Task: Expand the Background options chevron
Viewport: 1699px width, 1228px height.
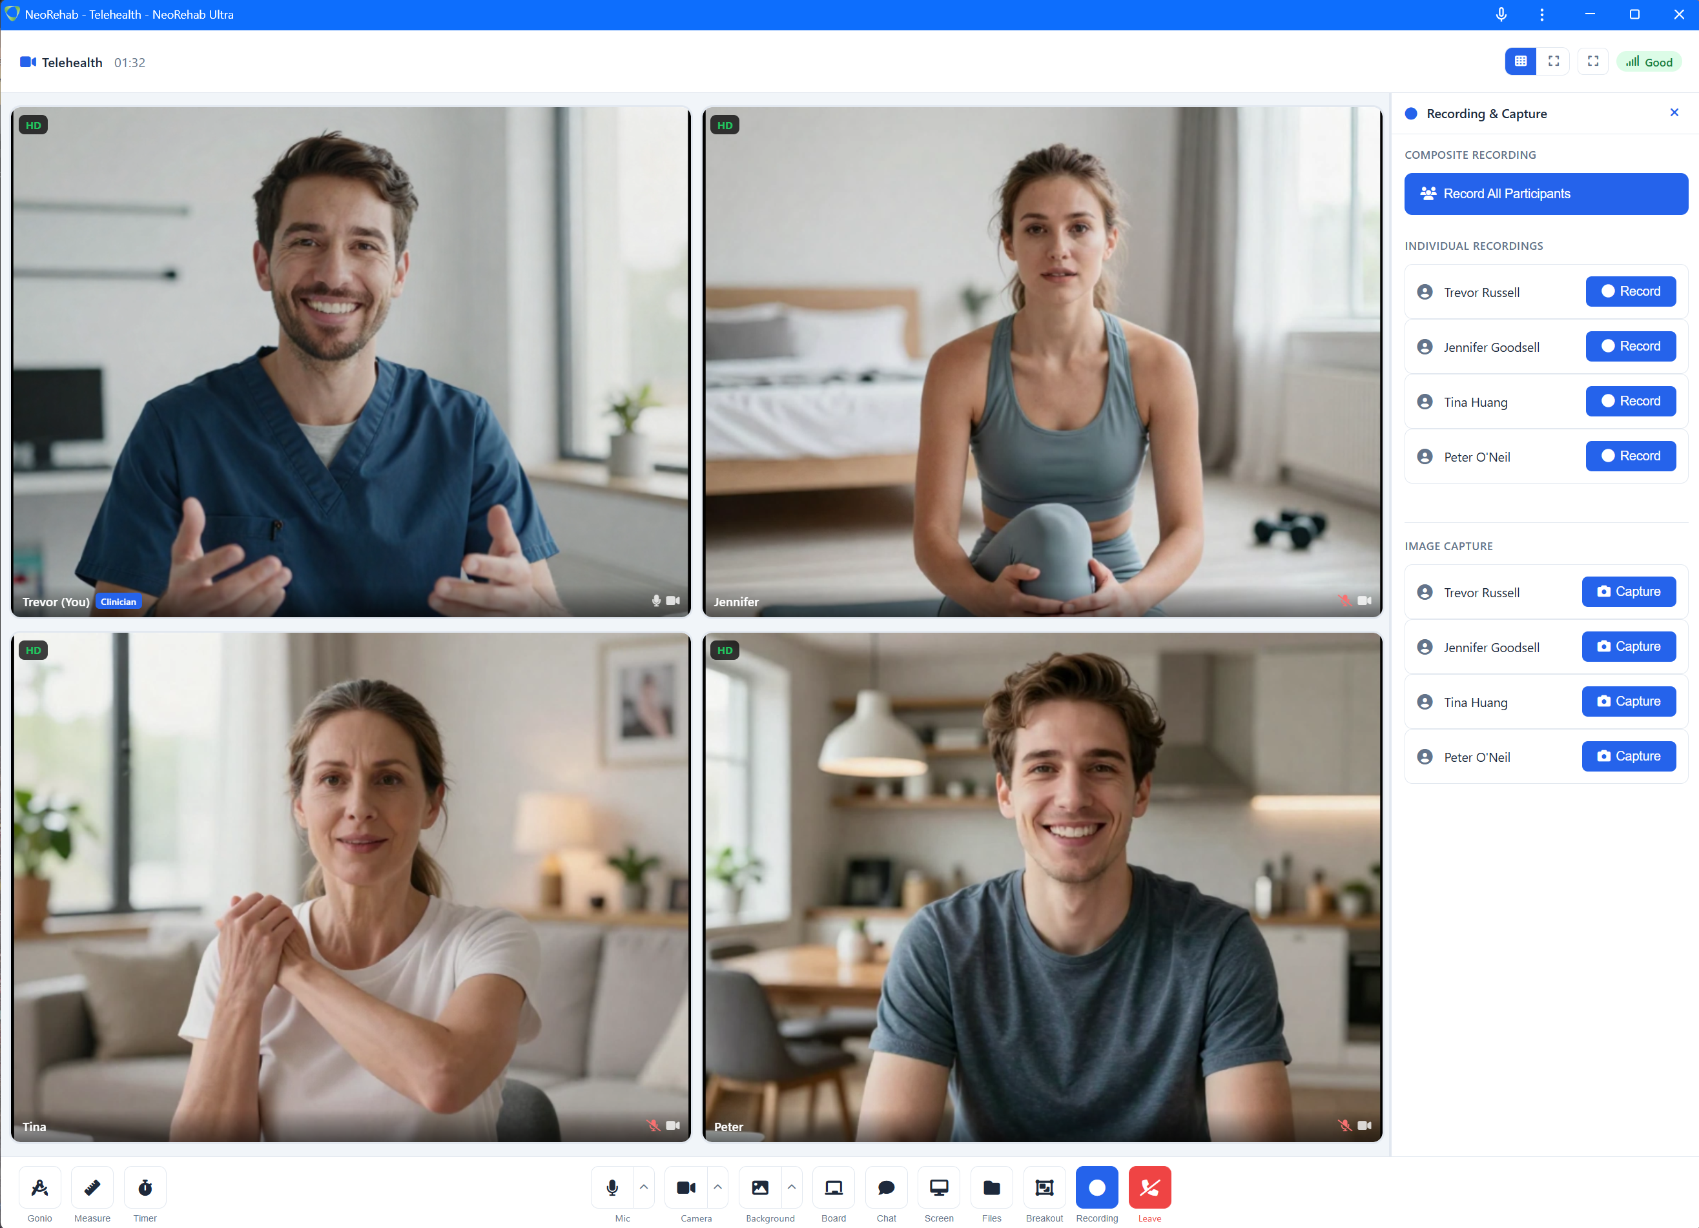Action: pos(791,1187)
